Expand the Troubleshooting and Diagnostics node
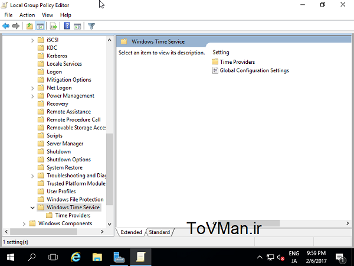This screenshot has width=354, height=266. coord(32,176)
